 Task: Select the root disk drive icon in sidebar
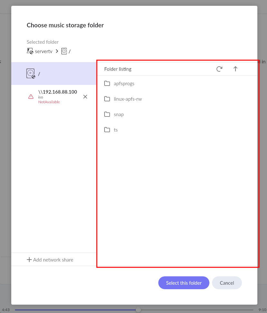(31, 74)
